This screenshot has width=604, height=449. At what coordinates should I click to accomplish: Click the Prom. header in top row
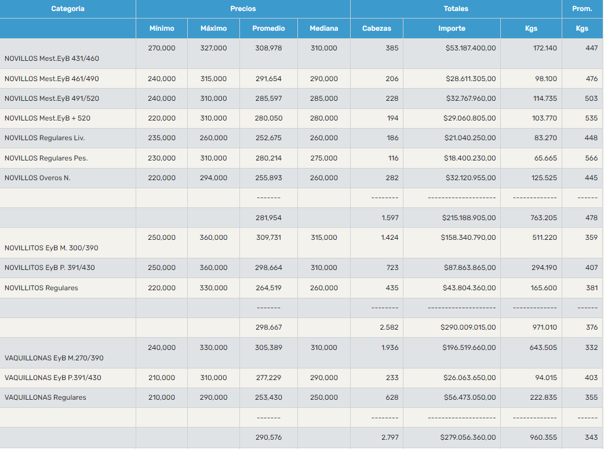(582, 9)
